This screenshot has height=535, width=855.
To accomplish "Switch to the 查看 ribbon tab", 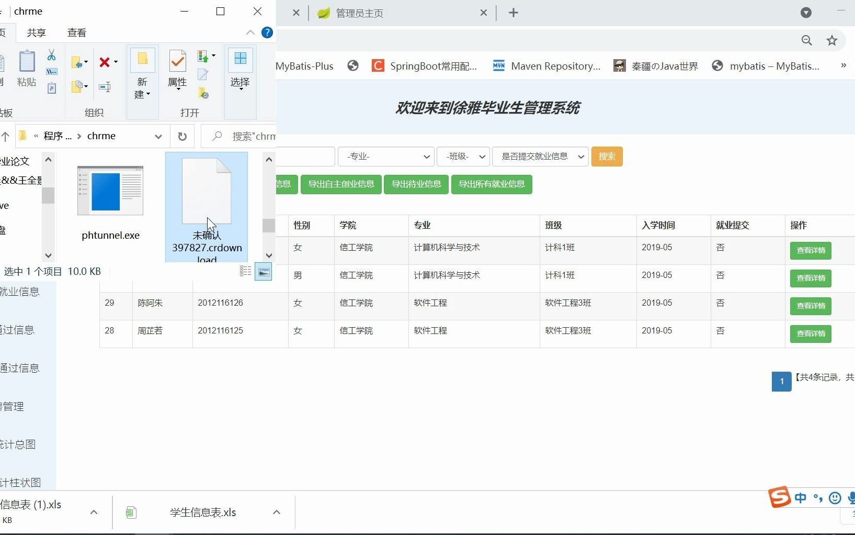I will pyautogui.click(x=76, y=32).
